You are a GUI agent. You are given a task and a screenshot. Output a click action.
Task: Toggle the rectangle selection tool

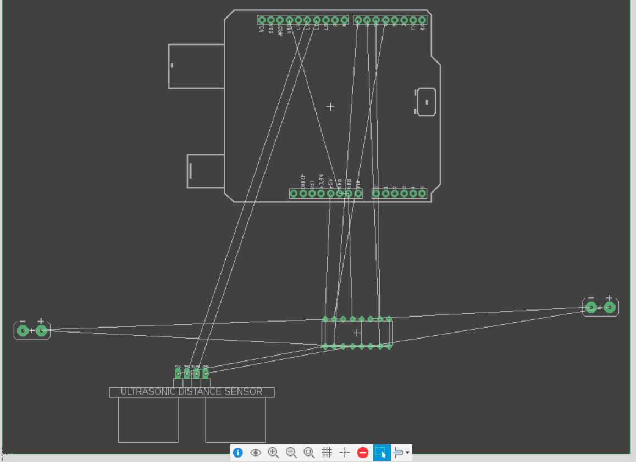tap(382, 453)
